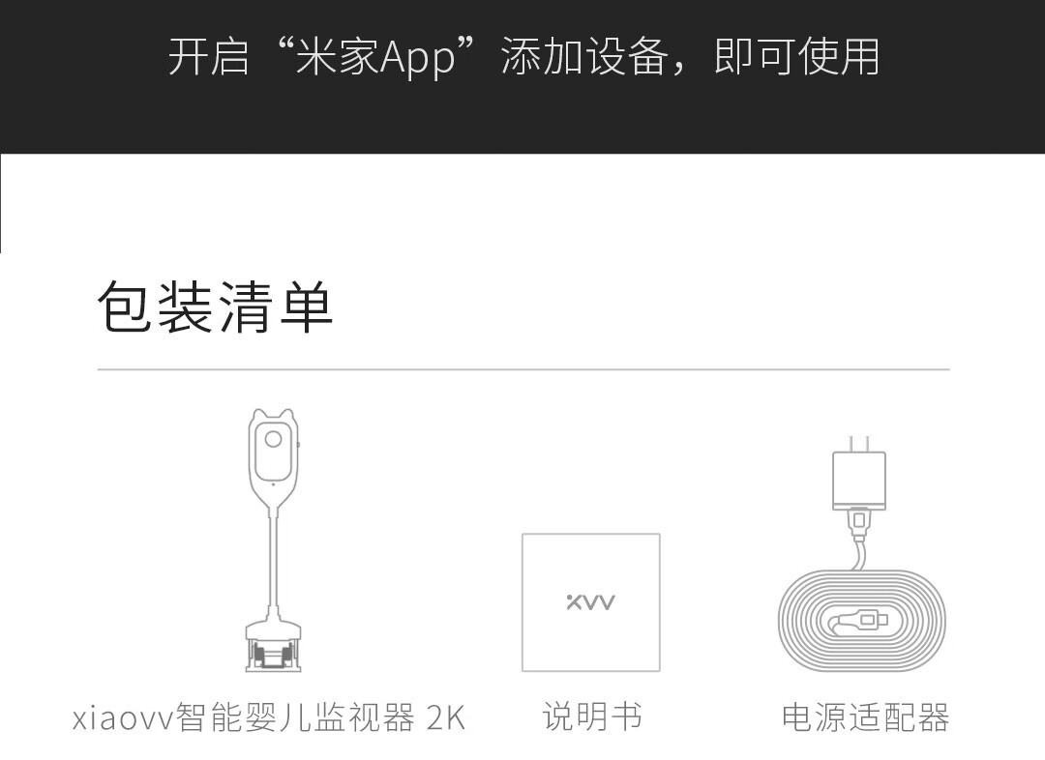1045x760 pixels.
Task: Click the 说明书 caption text
Action: (592, 716)
